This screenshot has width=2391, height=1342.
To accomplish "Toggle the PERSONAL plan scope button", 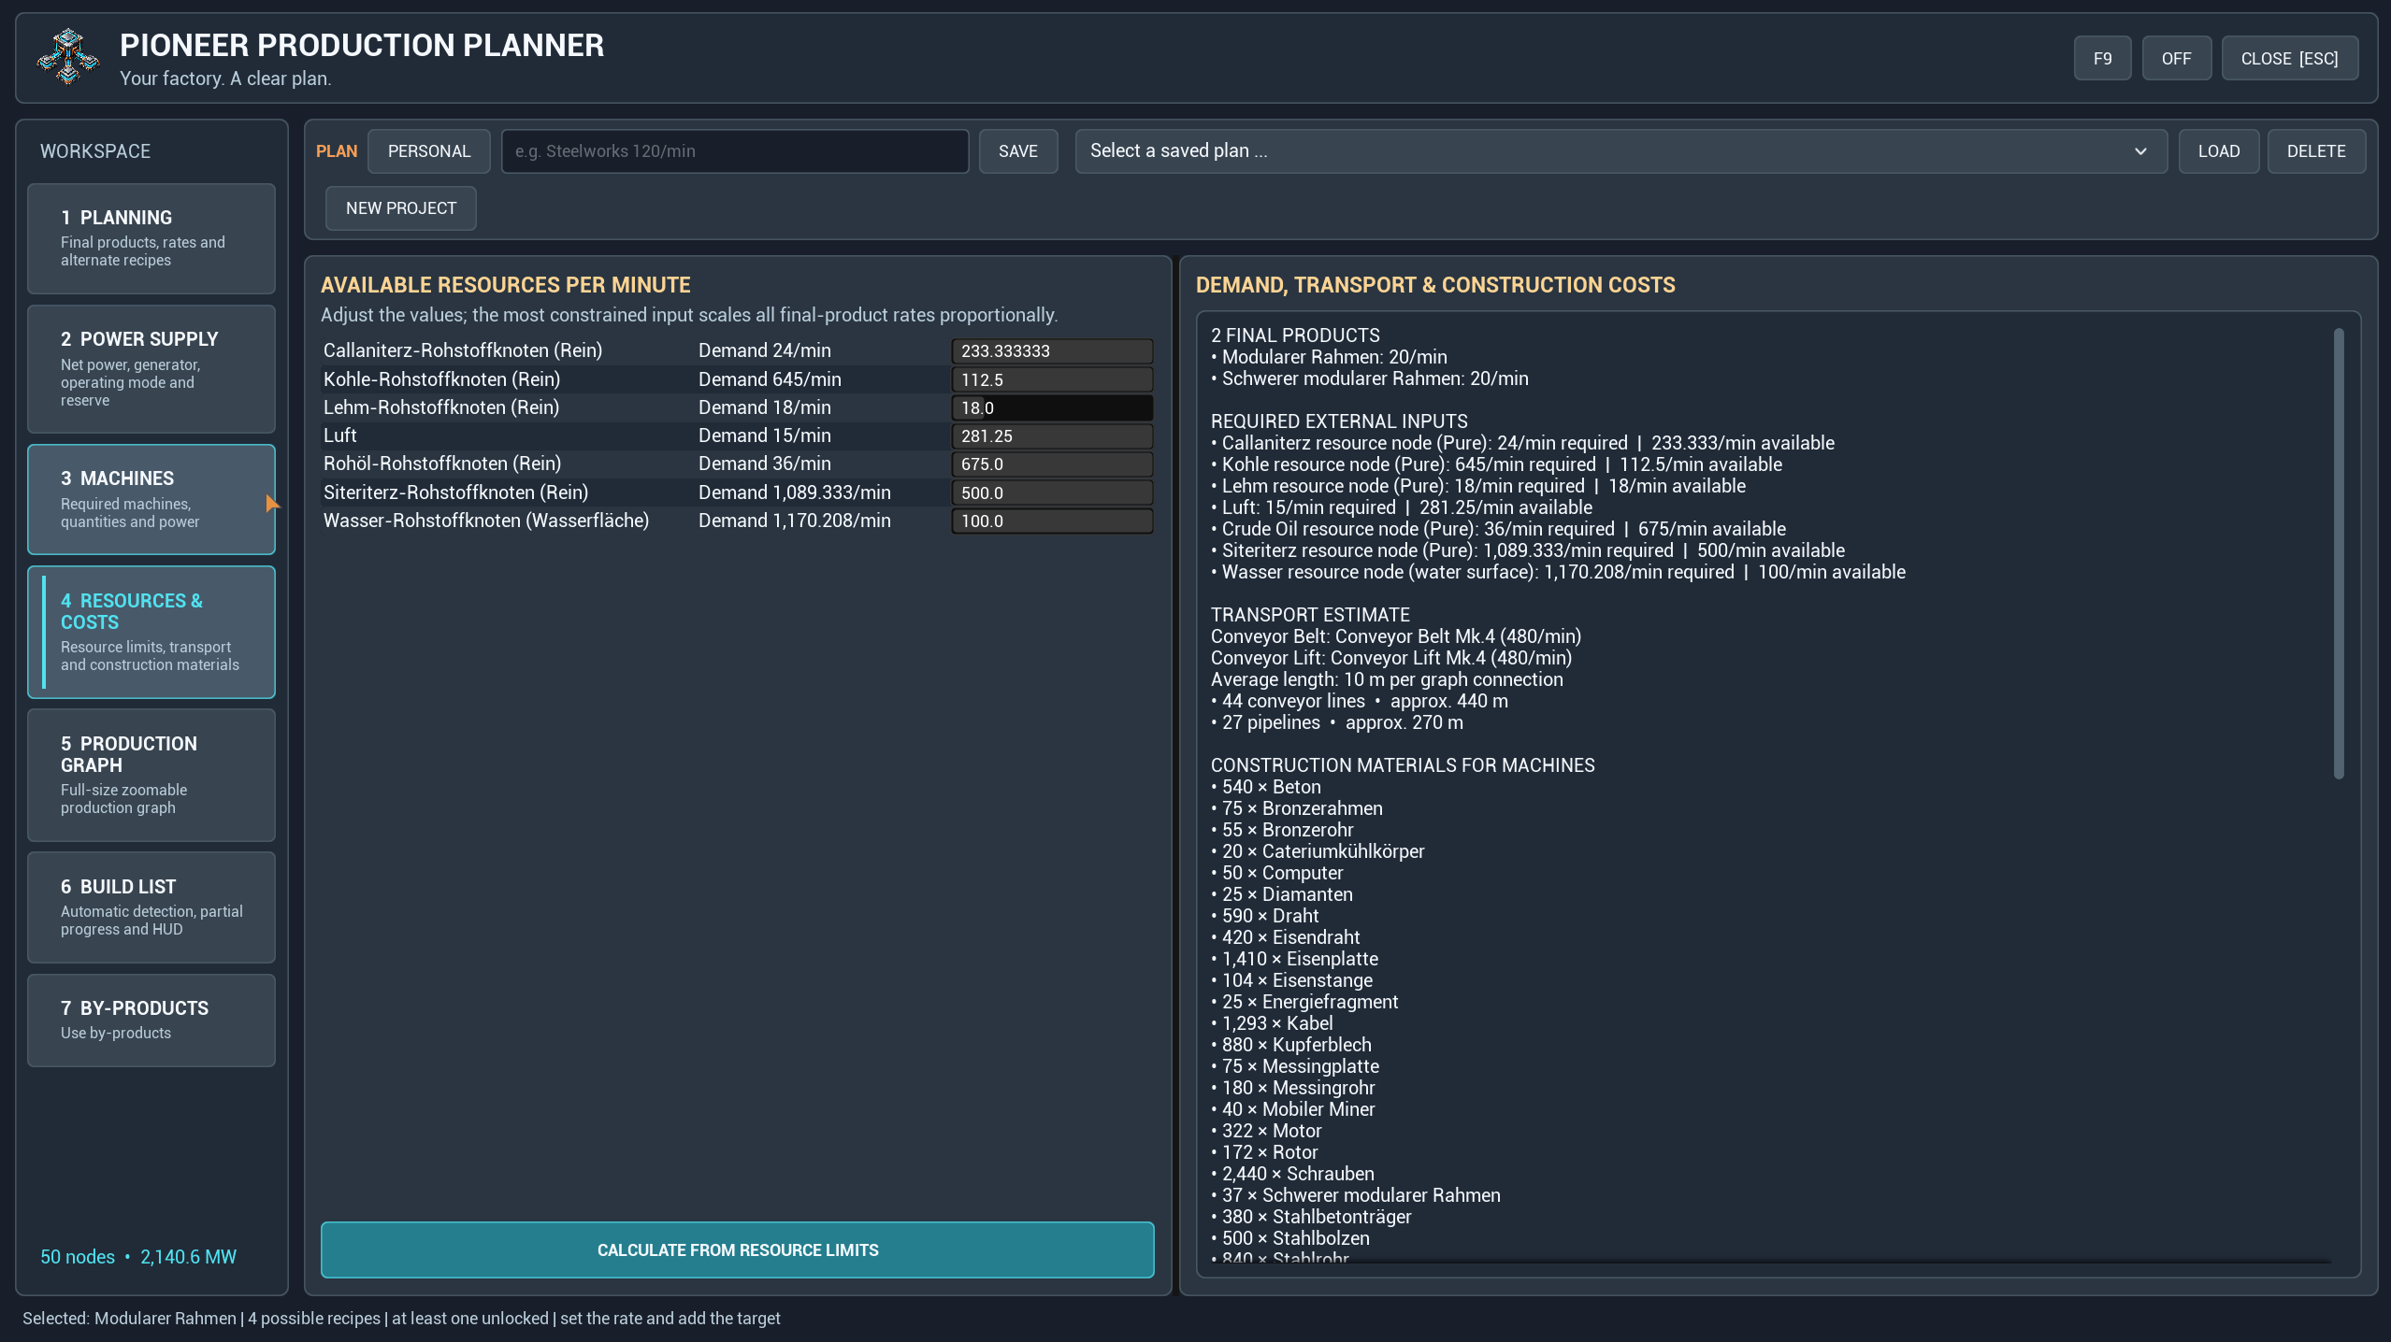I will 428,151.
